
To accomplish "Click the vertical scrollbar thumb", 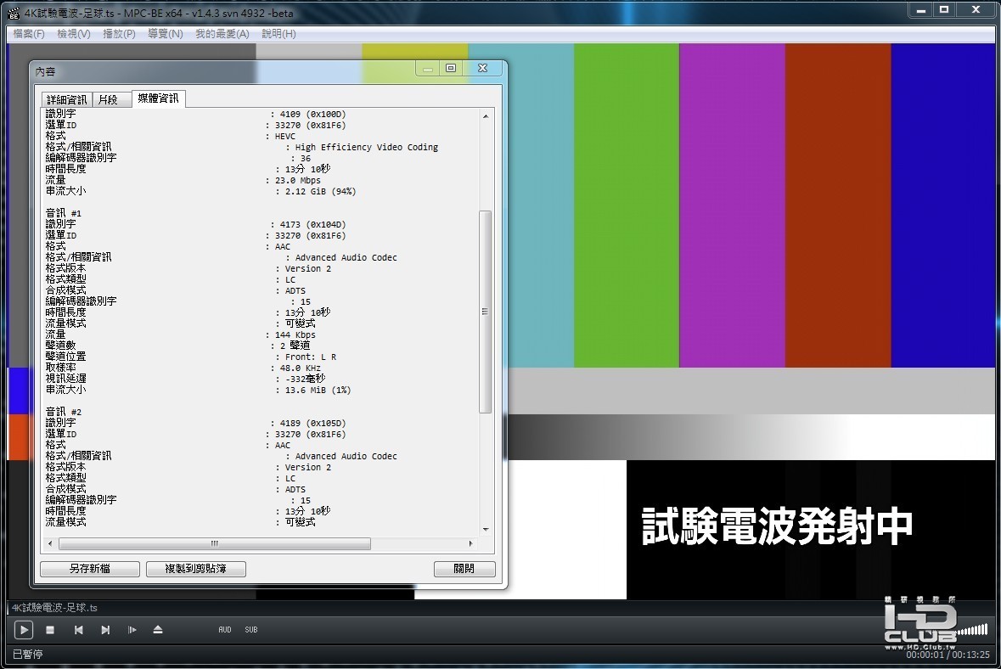I will [x=485, y=312].
